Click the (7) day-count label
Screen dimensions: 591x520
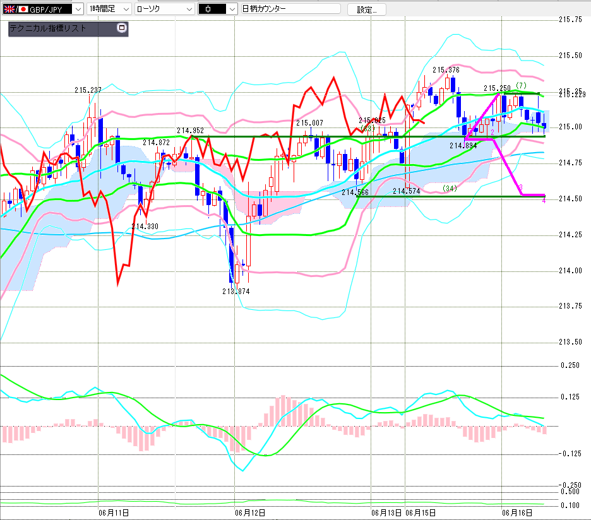click(x=521, y=86)
